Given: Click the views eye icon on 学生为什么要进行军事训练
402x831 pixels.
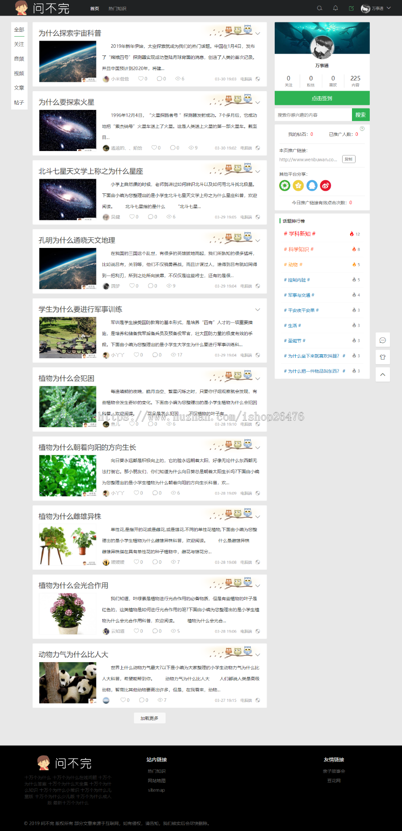Looking at the screenshot, I should pyautogui.click(x=173, y=355).
